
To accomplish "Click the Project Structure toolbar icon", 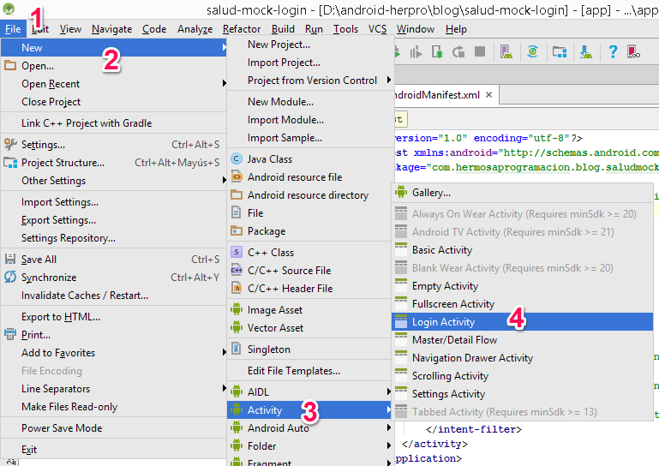I will (x=559, y=52).
